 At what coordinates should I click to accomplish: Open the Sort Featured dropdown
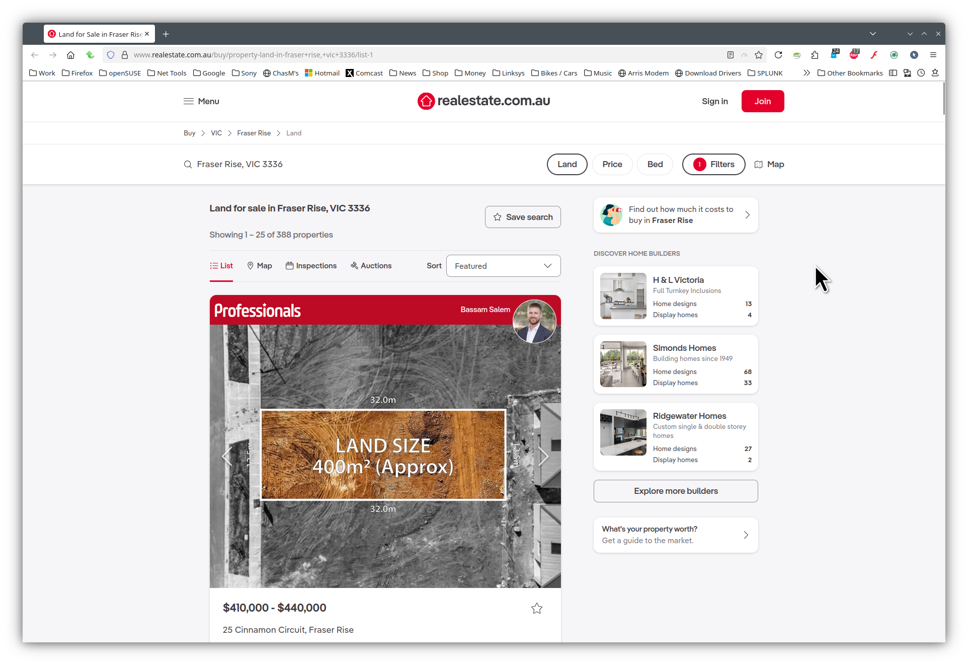(x=503, y=266)
